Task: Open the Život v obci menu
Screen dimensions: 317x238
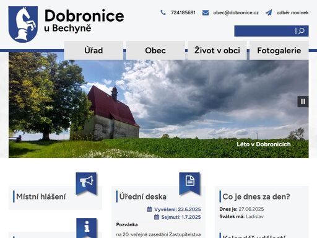Action: click(x=217, y=50)
